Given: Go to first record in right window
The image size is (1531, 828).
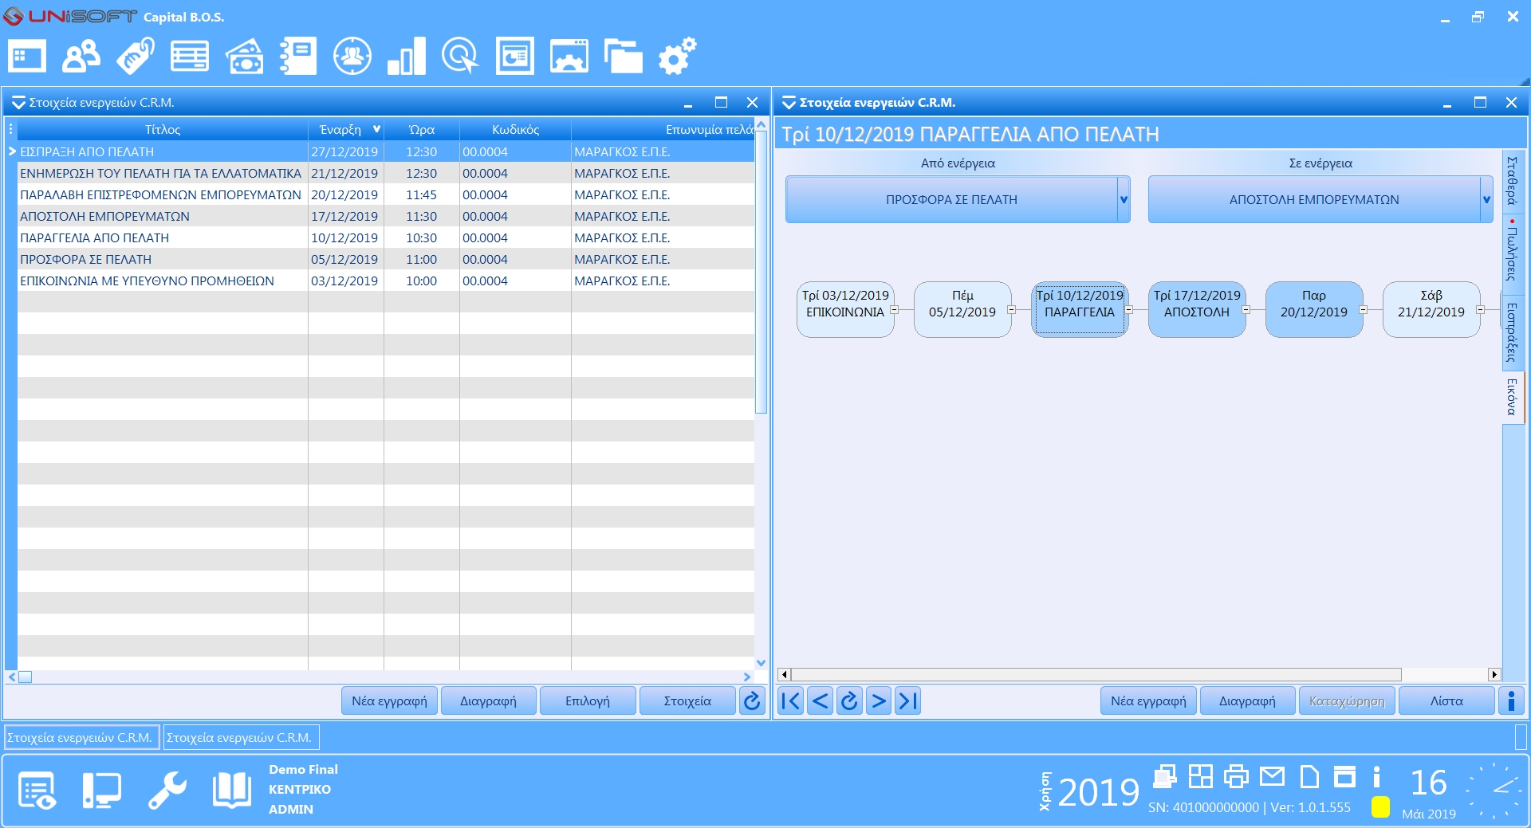Looking at the screenshot, I should tap(790, 700).
